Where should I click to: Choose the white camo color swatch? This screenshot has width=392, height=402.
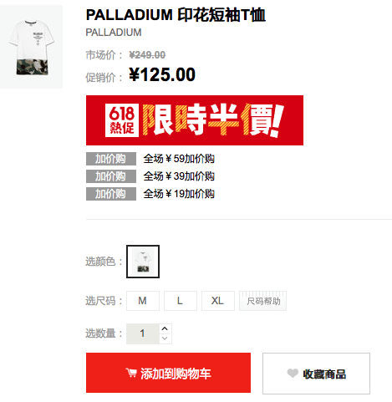[x=143, y=262]
